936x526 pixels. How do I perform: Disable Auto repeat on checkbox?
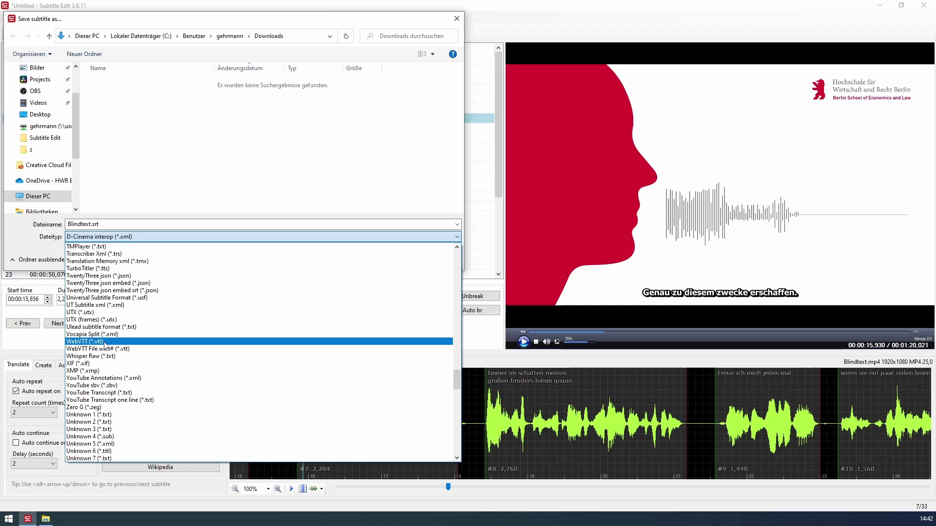point(16,391)
